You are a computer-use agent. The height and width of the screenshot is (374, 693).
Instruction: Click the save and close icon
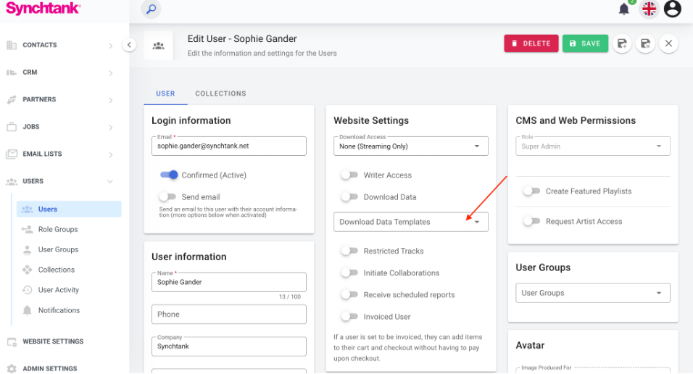click(645, 43)
